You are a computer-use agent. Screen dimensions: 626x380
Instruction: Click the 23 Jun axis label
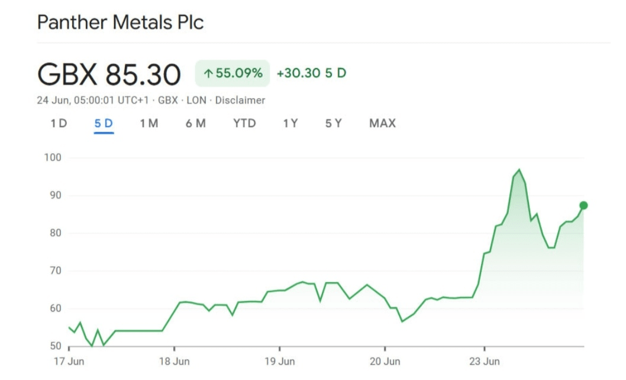click(x=484, y=361)
